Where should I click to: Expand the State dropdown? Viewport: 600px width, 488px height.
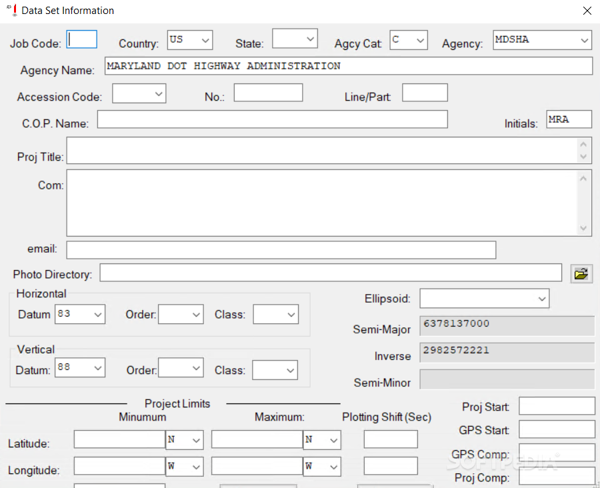click(x=295, y=38)
